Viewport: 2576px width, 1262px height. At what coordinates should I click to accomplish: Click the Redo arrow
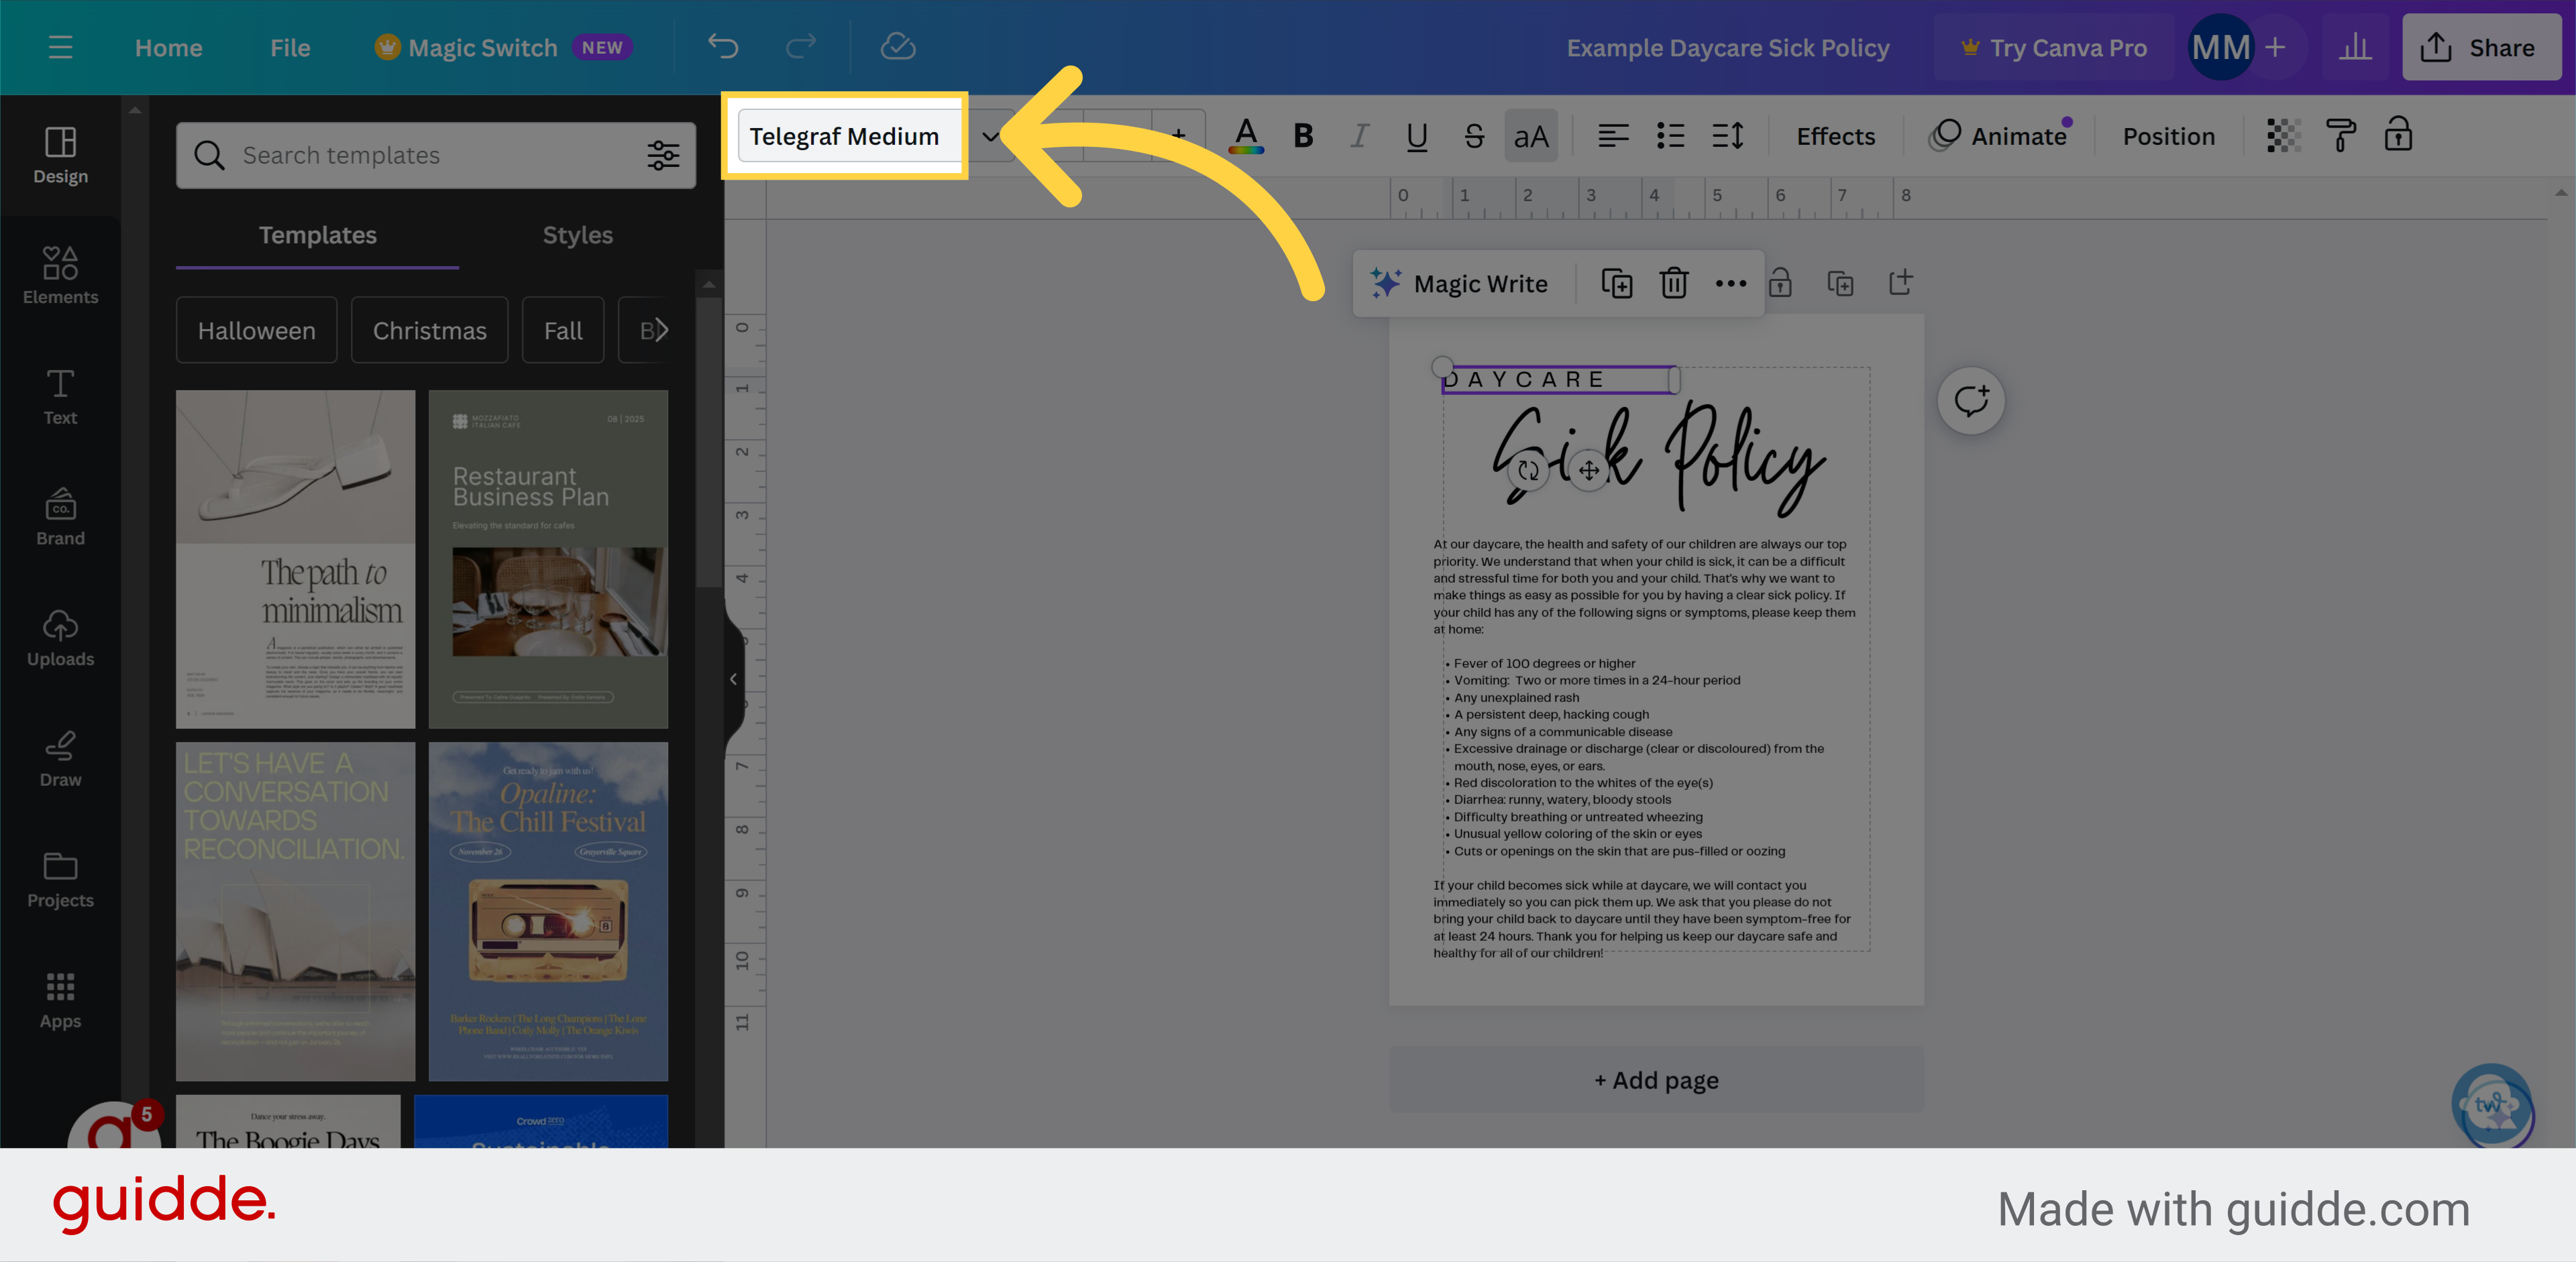click(801, 46)
